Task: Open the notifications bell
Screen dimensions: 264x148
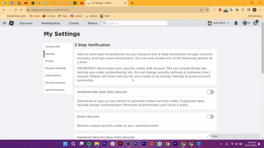Action: 236,23
